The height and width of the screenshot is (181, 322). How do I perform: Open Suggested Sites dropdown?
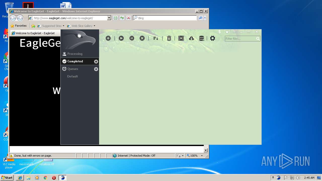51,26
